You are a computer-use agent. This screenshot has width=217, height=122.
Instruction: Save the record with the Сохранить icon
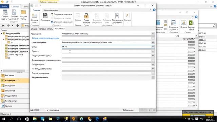point(45,17)
